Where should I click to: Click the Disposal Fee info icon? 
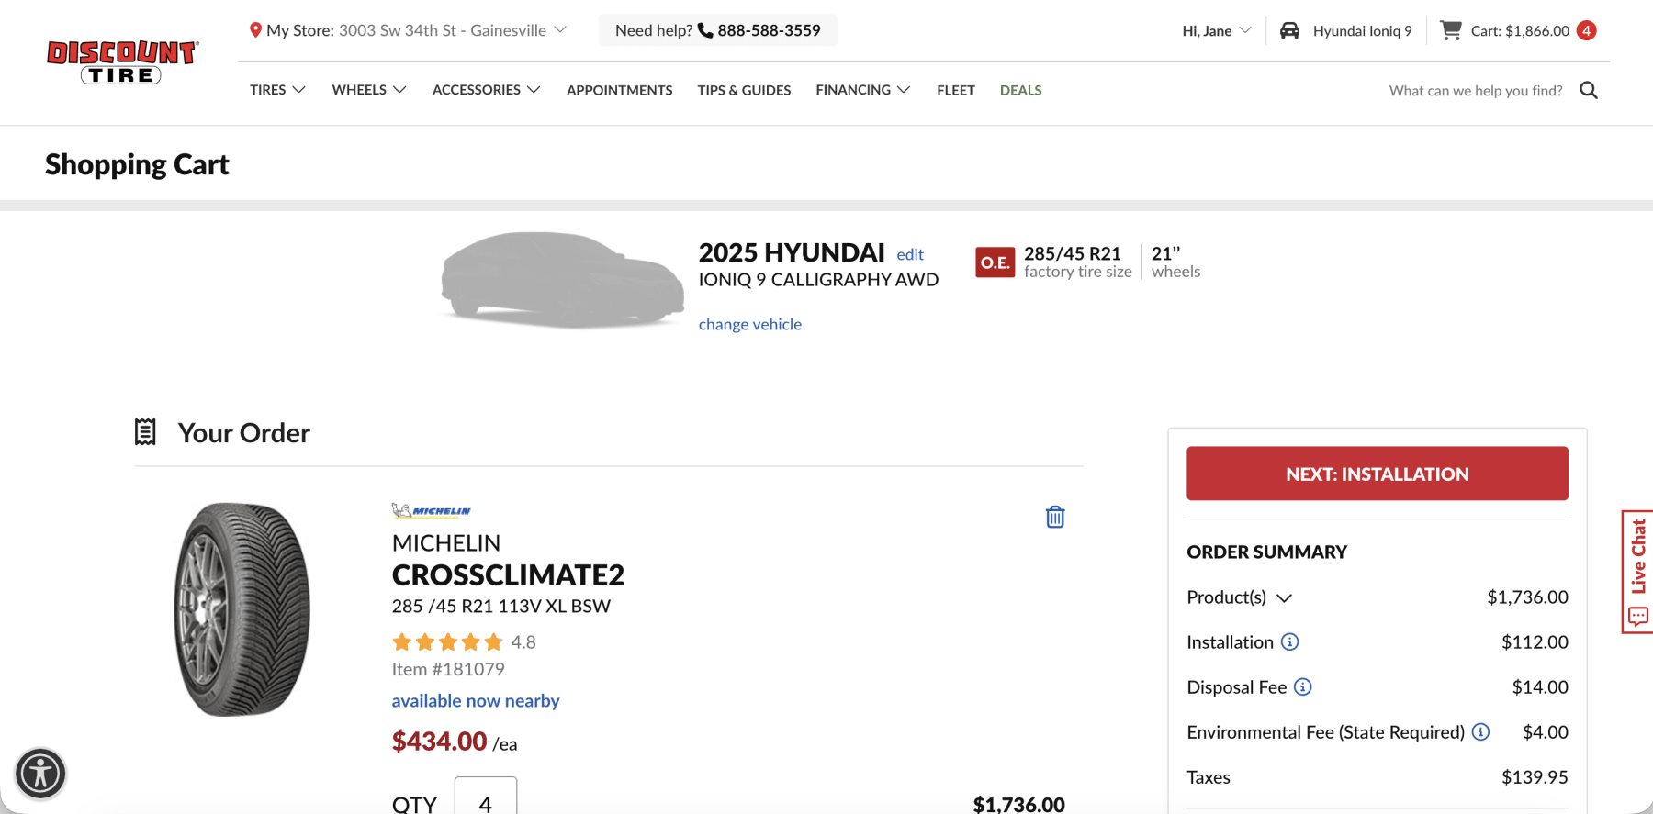(x=1302, y=686)
